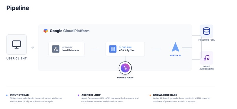The height and width of the screenshot is (109, 237).
Task: Click the Lyria 3 music note icon
Action: [206, 58]
